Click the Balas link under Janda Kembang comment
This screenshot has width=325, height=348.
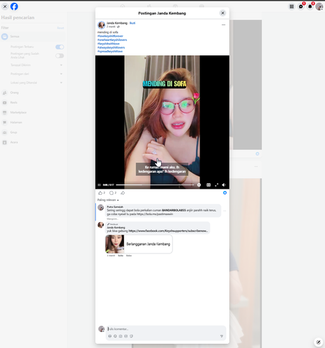(x=129, y=255)
